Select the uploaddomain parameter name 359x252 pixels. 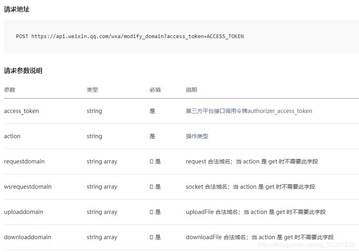coord(24,212)
